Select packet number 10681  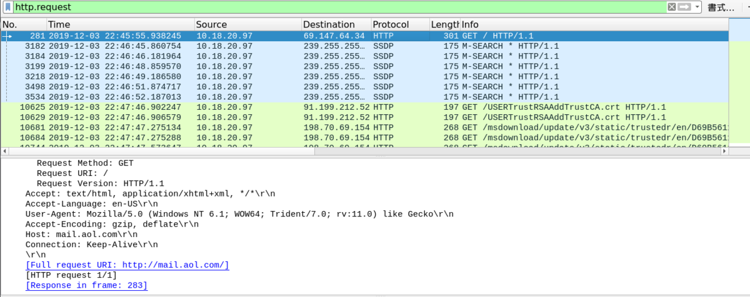[x=364, y=127]
